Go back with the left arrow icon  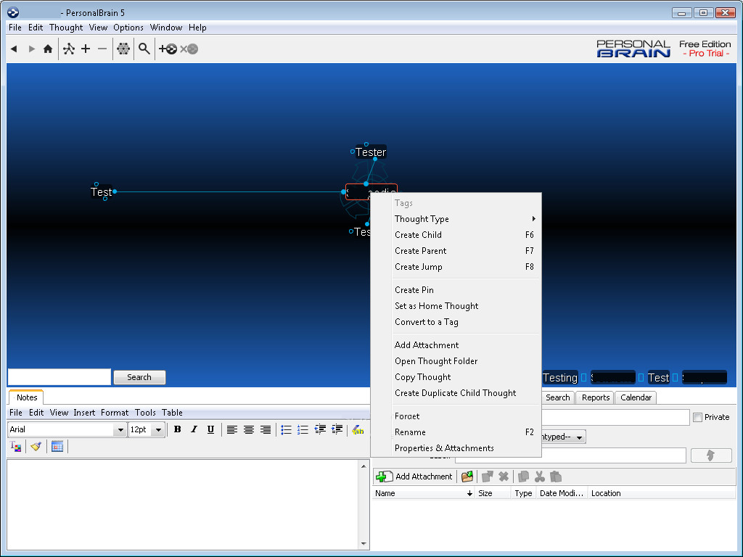click(x=14, y=49)
